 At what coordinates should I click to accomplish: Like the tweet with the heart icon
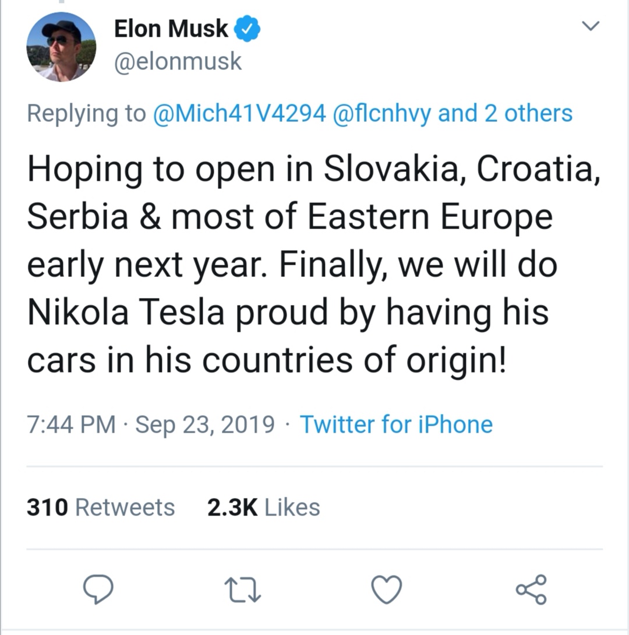click(x=387, y=590)
